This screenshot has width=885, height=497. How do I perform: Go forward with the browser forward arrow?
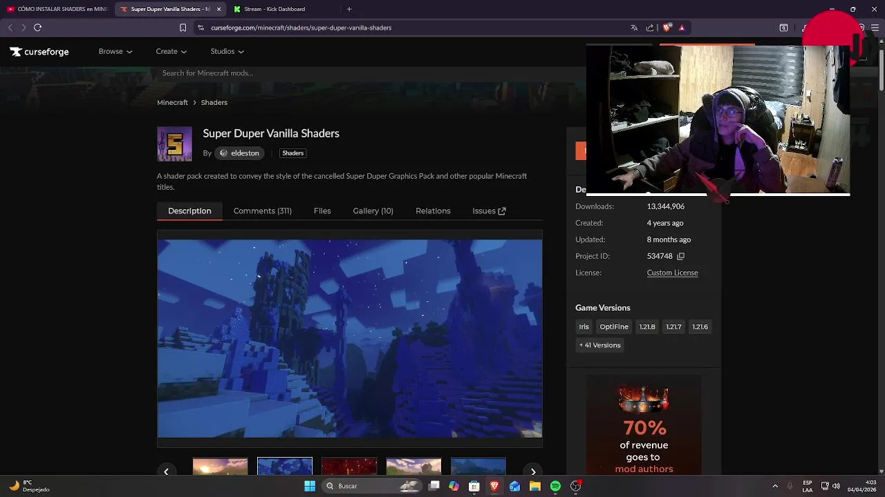coord(24,28)
